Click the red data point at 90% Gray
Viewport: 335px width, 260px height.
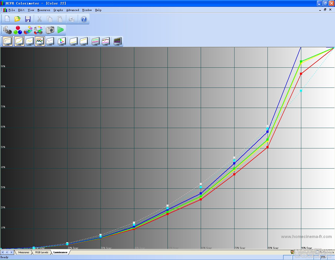pyautogui.click(x=301, y=74)
